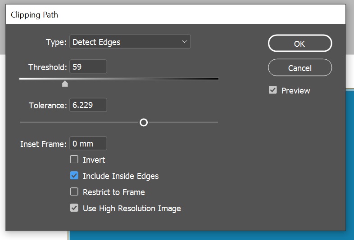This screenshot has height=240, width=354.
Task: Click the chevron arrow of the Type dropdown
Action: 184,42
